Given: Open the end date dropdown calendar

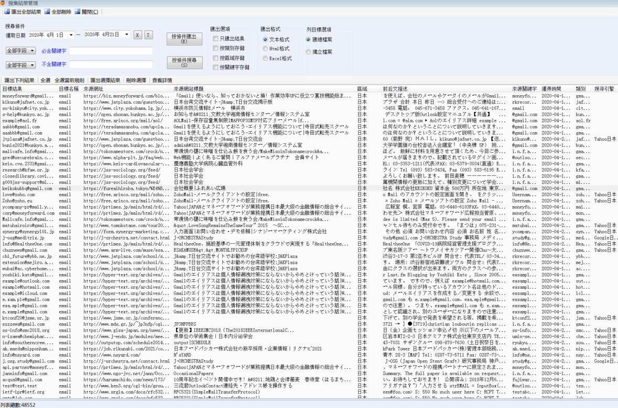Looking at the screenshot, I should [126, 35].
